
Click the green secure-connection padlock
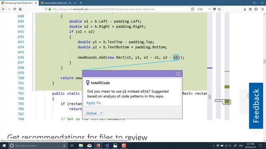pos(50,9)
